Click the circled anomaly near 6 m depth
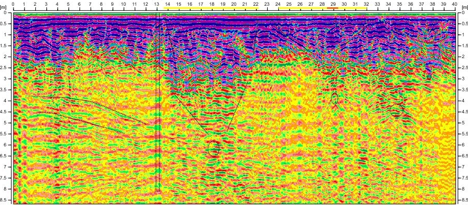The width and height of the screenshot is (468, 205). point(214,148)
